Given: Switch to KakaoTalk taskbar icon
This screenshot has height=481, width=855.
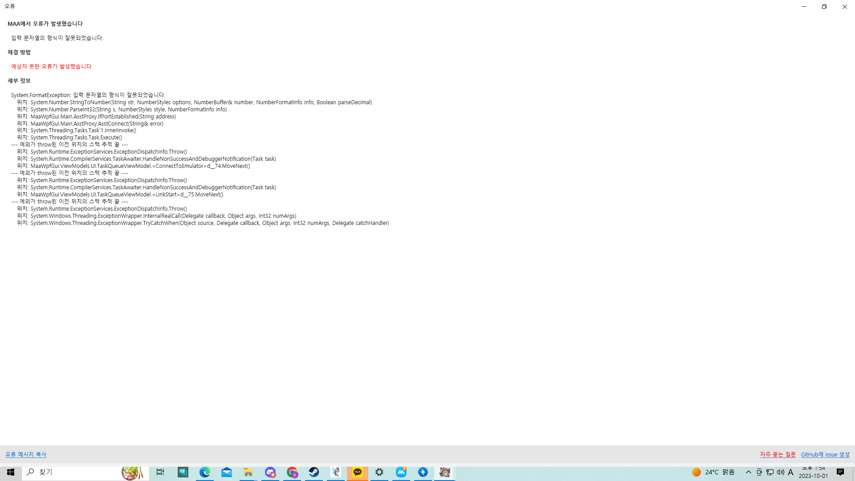Looking at the screenshot, I should point(358,472).
